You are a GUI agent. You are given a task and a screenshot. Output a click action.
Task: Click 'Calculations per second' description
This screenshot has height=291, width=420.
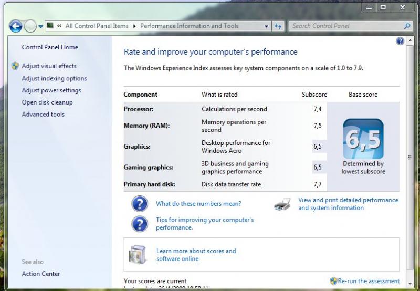tap(234, 109)
